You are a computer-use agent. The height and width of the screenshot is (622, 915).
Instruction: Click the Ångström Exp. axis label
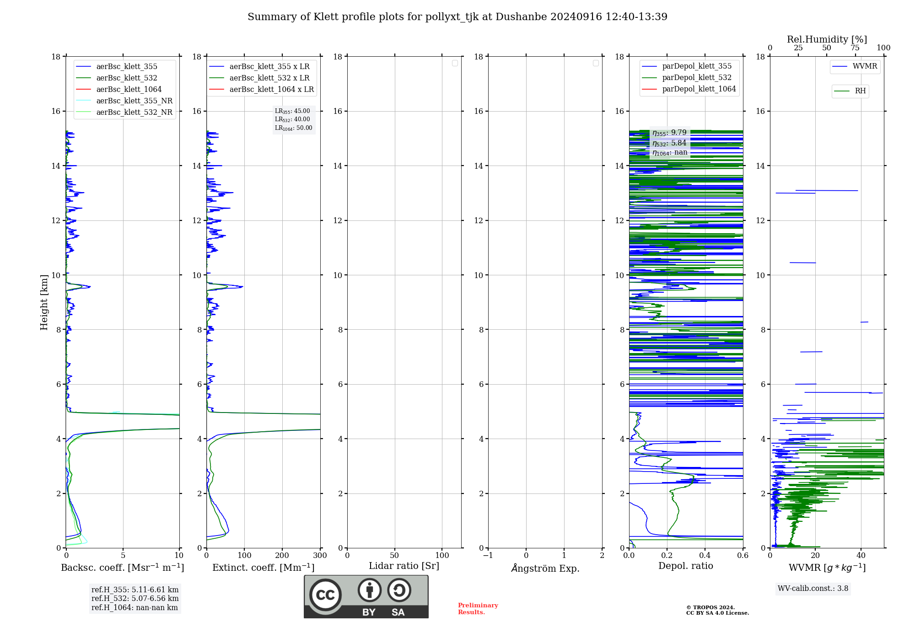[545, 568]
